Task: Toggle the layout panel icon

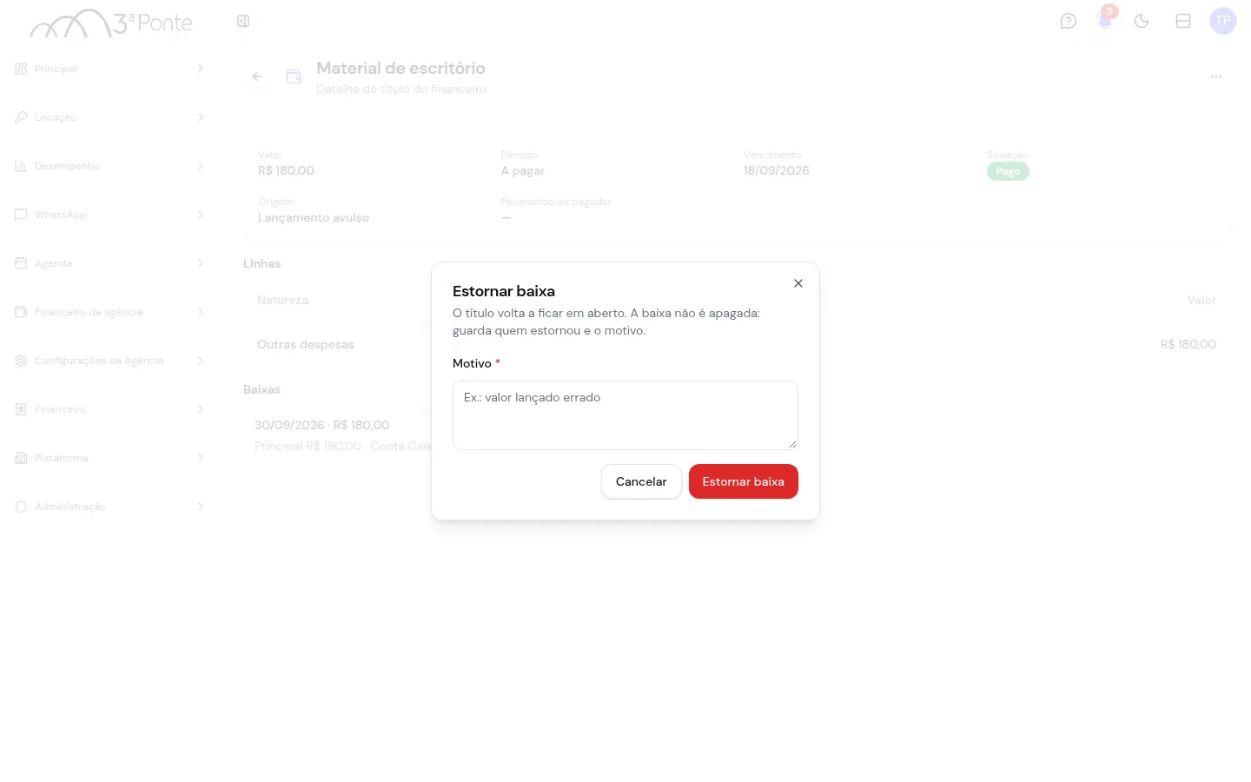Action: (1183, 21)
